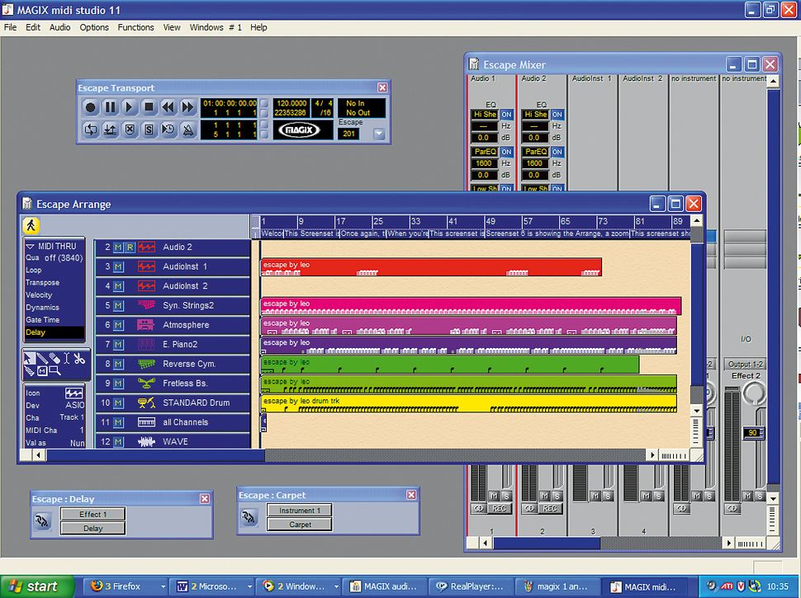The image size is (801, 598).
Task: Click the MAGIX logo on the Transport panel
Action: coord(301,129)
